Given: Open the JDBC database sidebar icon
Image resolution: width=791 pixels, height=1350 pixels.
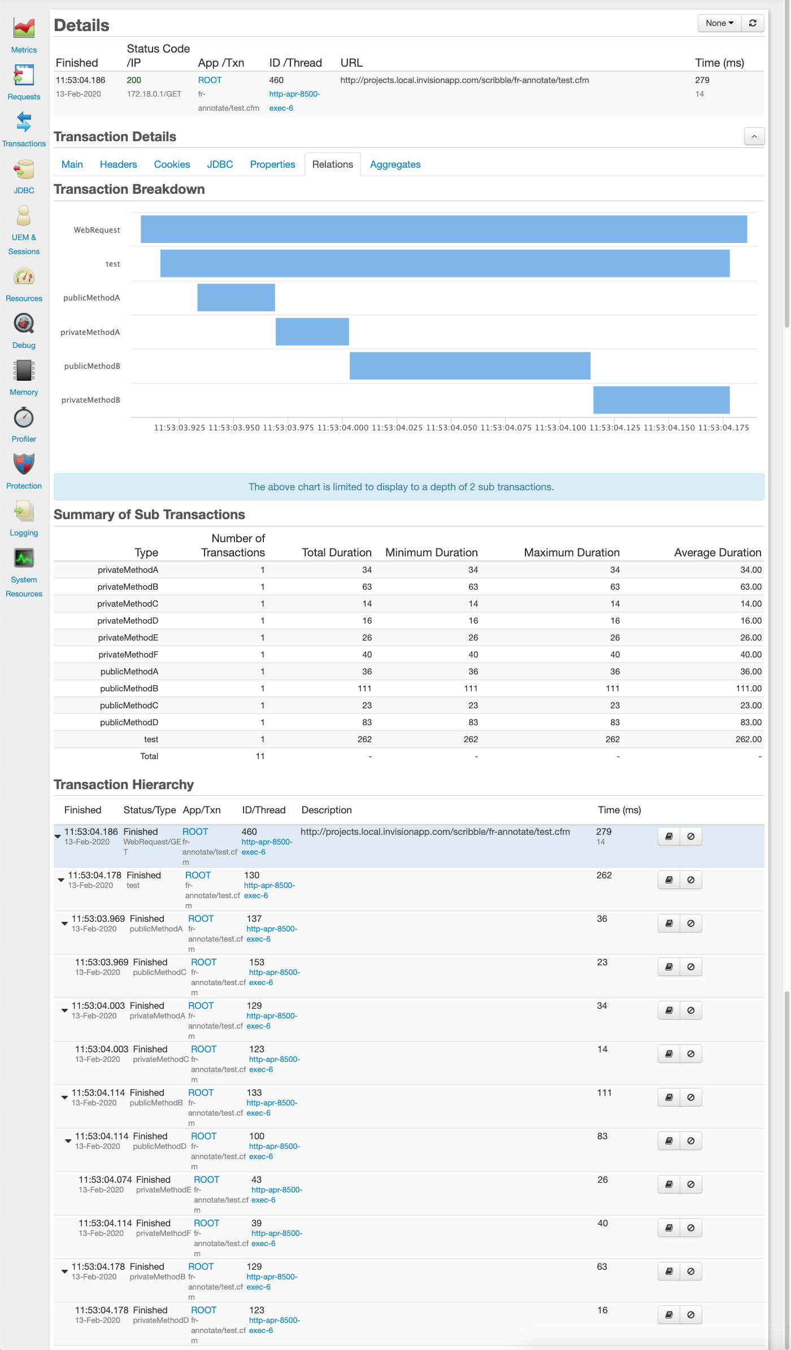Looking at the screenshot, I should tap(24, 169).
